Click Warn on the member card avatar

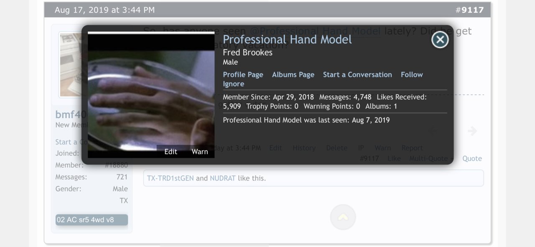click(x=200, y=151)
